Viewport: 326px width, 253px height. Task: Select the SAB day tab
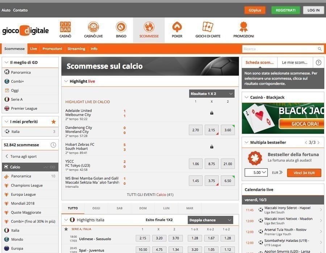pos(120,208)
